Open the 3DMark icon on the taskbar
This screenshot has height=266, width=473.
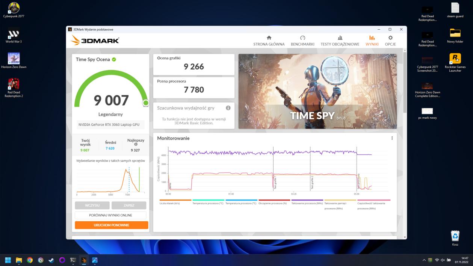84,259
